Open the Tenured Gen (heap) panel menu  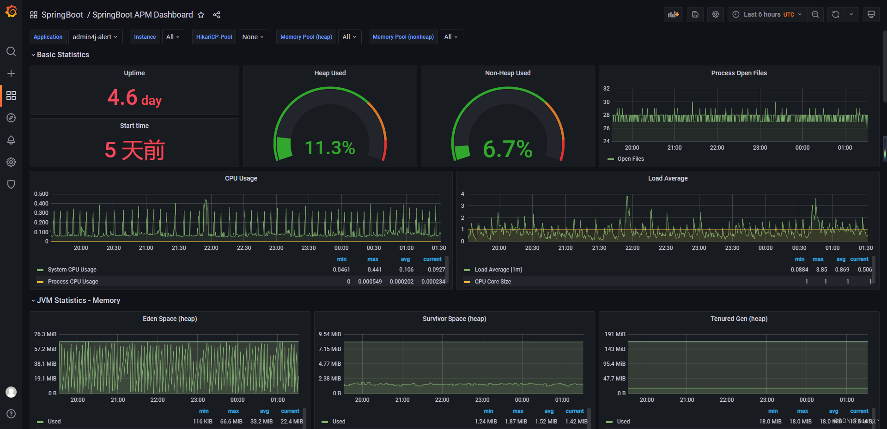coord(739,319)
